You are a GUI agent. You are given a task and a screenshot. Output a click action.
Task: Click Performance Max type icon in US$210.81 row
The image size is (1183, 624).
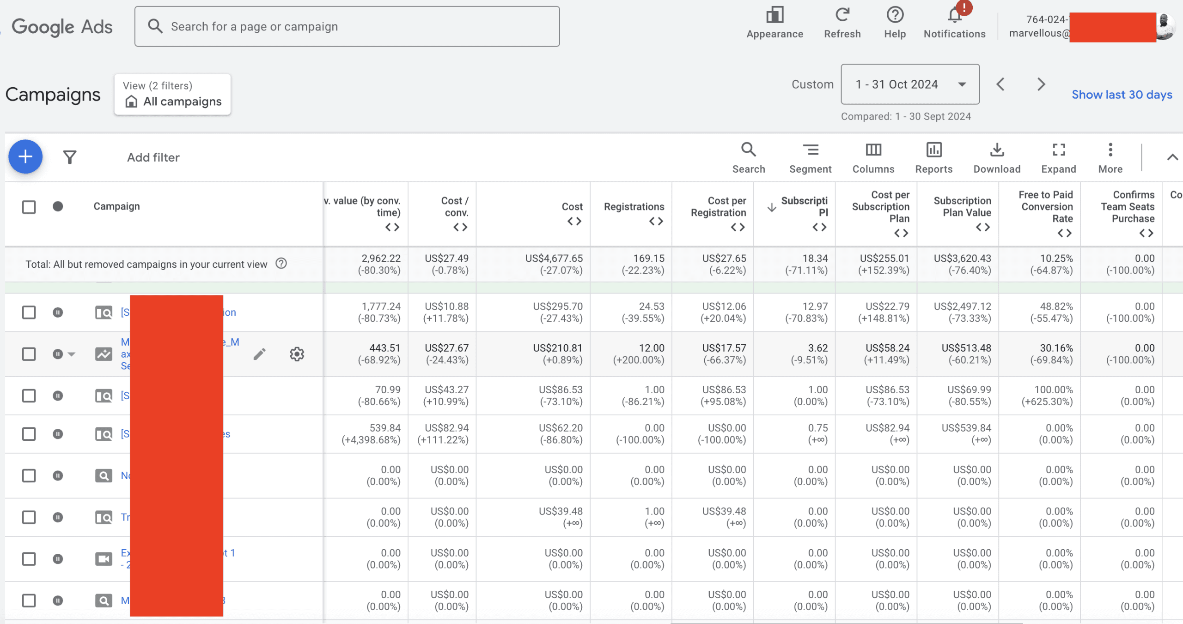tap(104, 354)
